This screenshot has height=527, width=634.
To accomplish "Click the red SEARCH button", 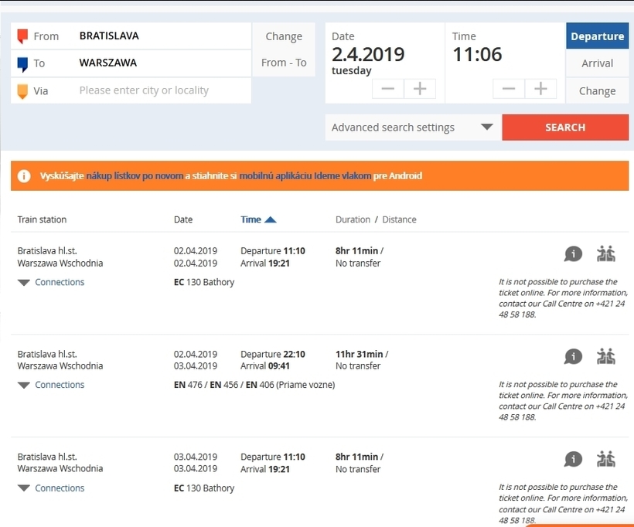I will click(565, 127).
